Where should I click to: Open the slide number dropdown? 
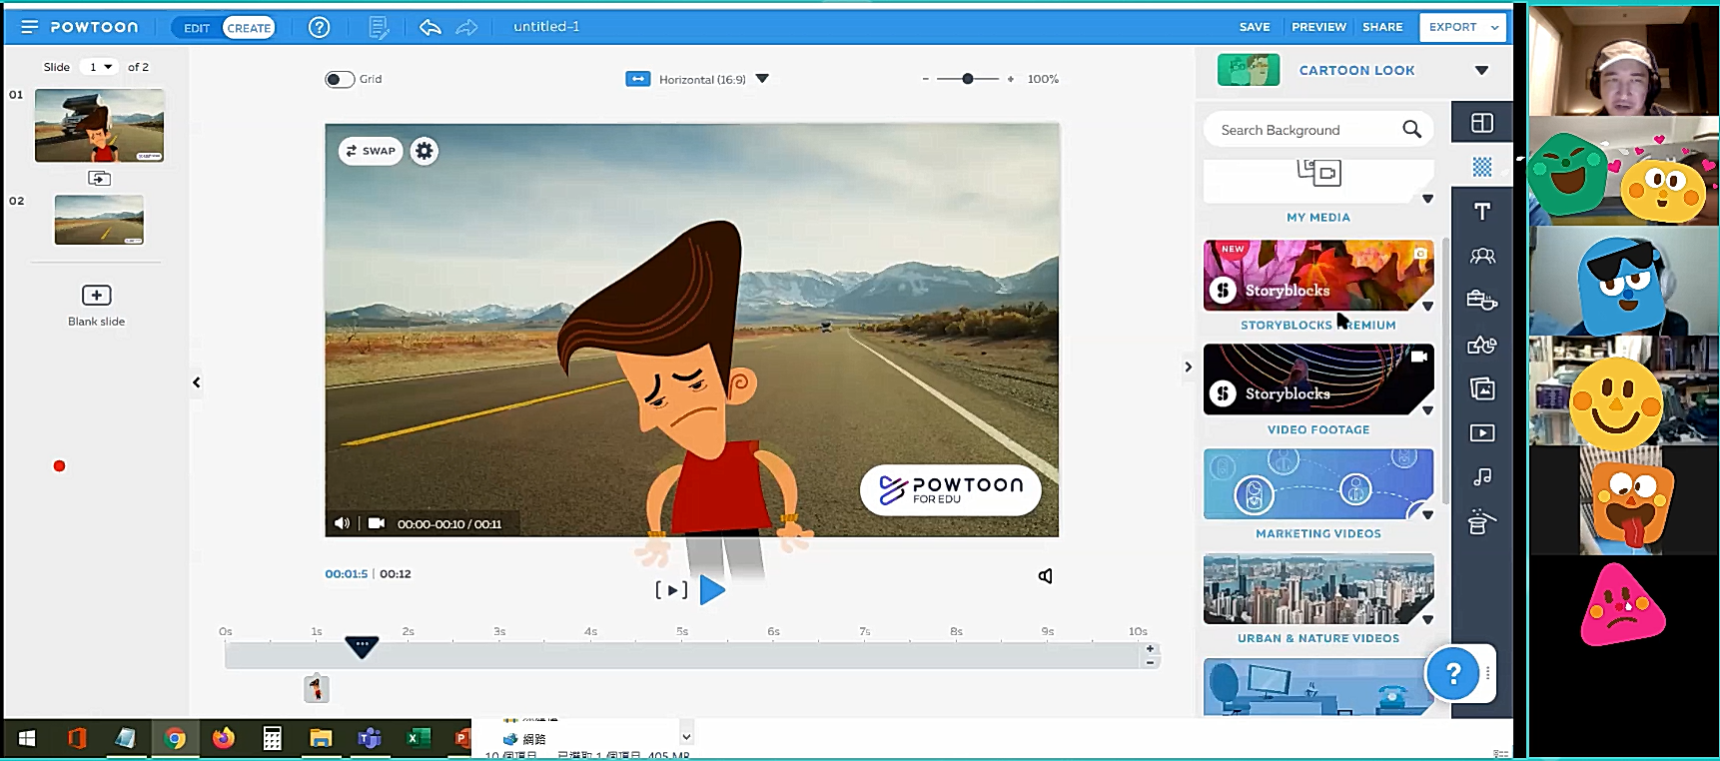[x=101, y=67]
